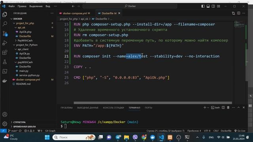Screen dimensions: 253x142
Task: Open the Explorer view in activity bar
Action: pos(5,15)
